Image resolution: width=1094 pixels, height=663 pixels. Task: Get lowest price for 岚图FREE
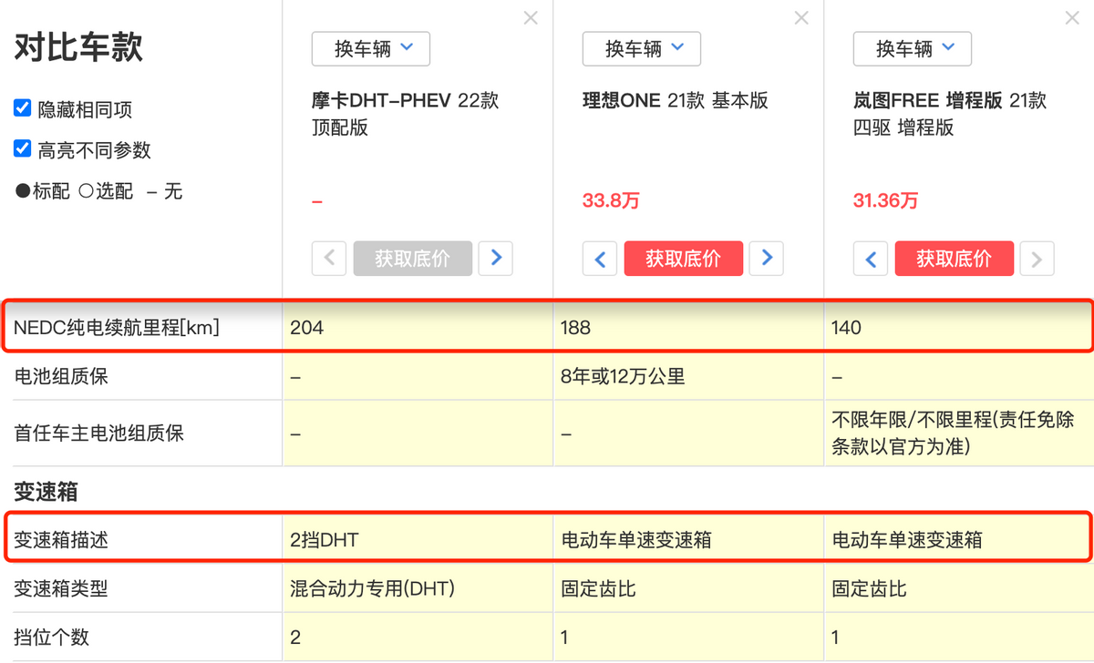pyautogui.click(x=955, y=259)
